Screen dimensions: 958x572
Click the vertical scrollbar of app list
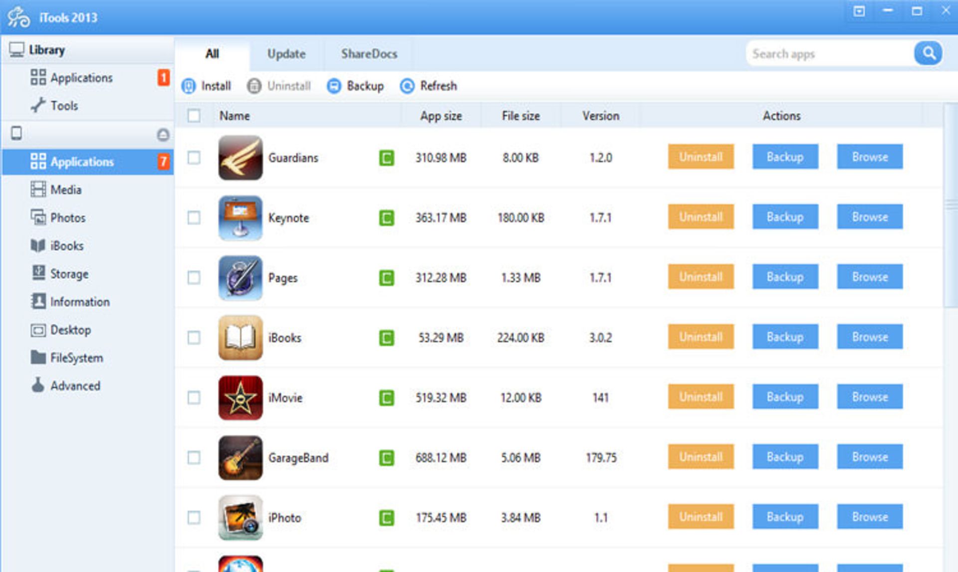951,205
